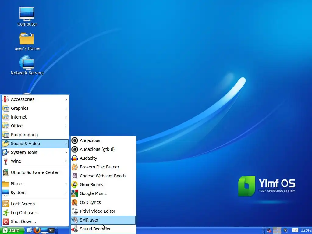This screenshot has height=234, width=312.
Task: Launch Firefox from the taskbar
Action: coord(37,230)
